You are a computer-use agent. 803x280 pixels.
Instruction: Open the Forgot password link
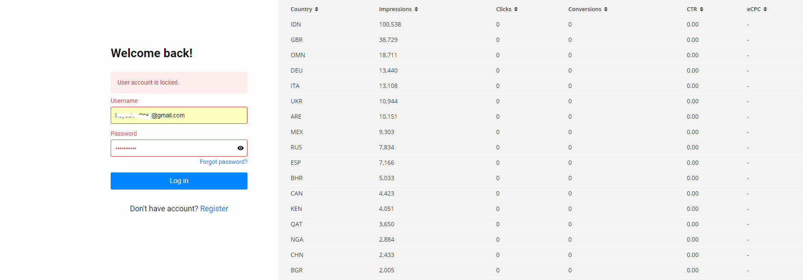pyautogui.click(x=224, y=162)
